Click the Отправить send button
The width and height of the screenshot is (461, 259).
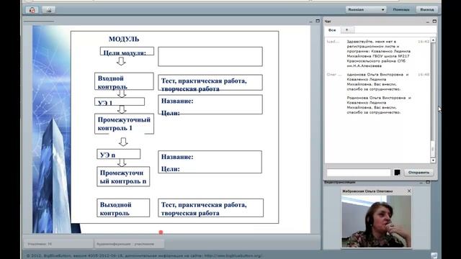[419, 173]
